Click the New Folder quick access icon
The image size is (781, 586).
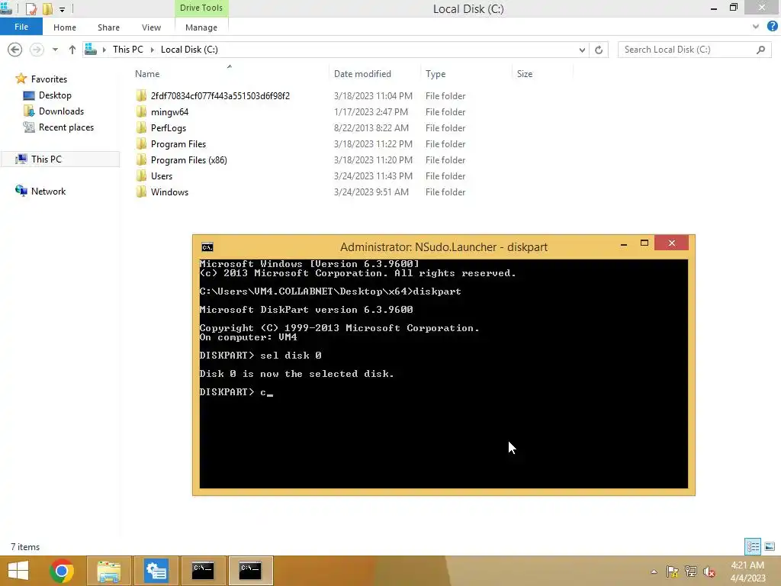point(47,8)
